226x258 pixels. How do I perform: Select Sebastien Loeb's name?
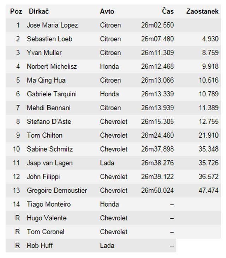click(x=49, y=39)
